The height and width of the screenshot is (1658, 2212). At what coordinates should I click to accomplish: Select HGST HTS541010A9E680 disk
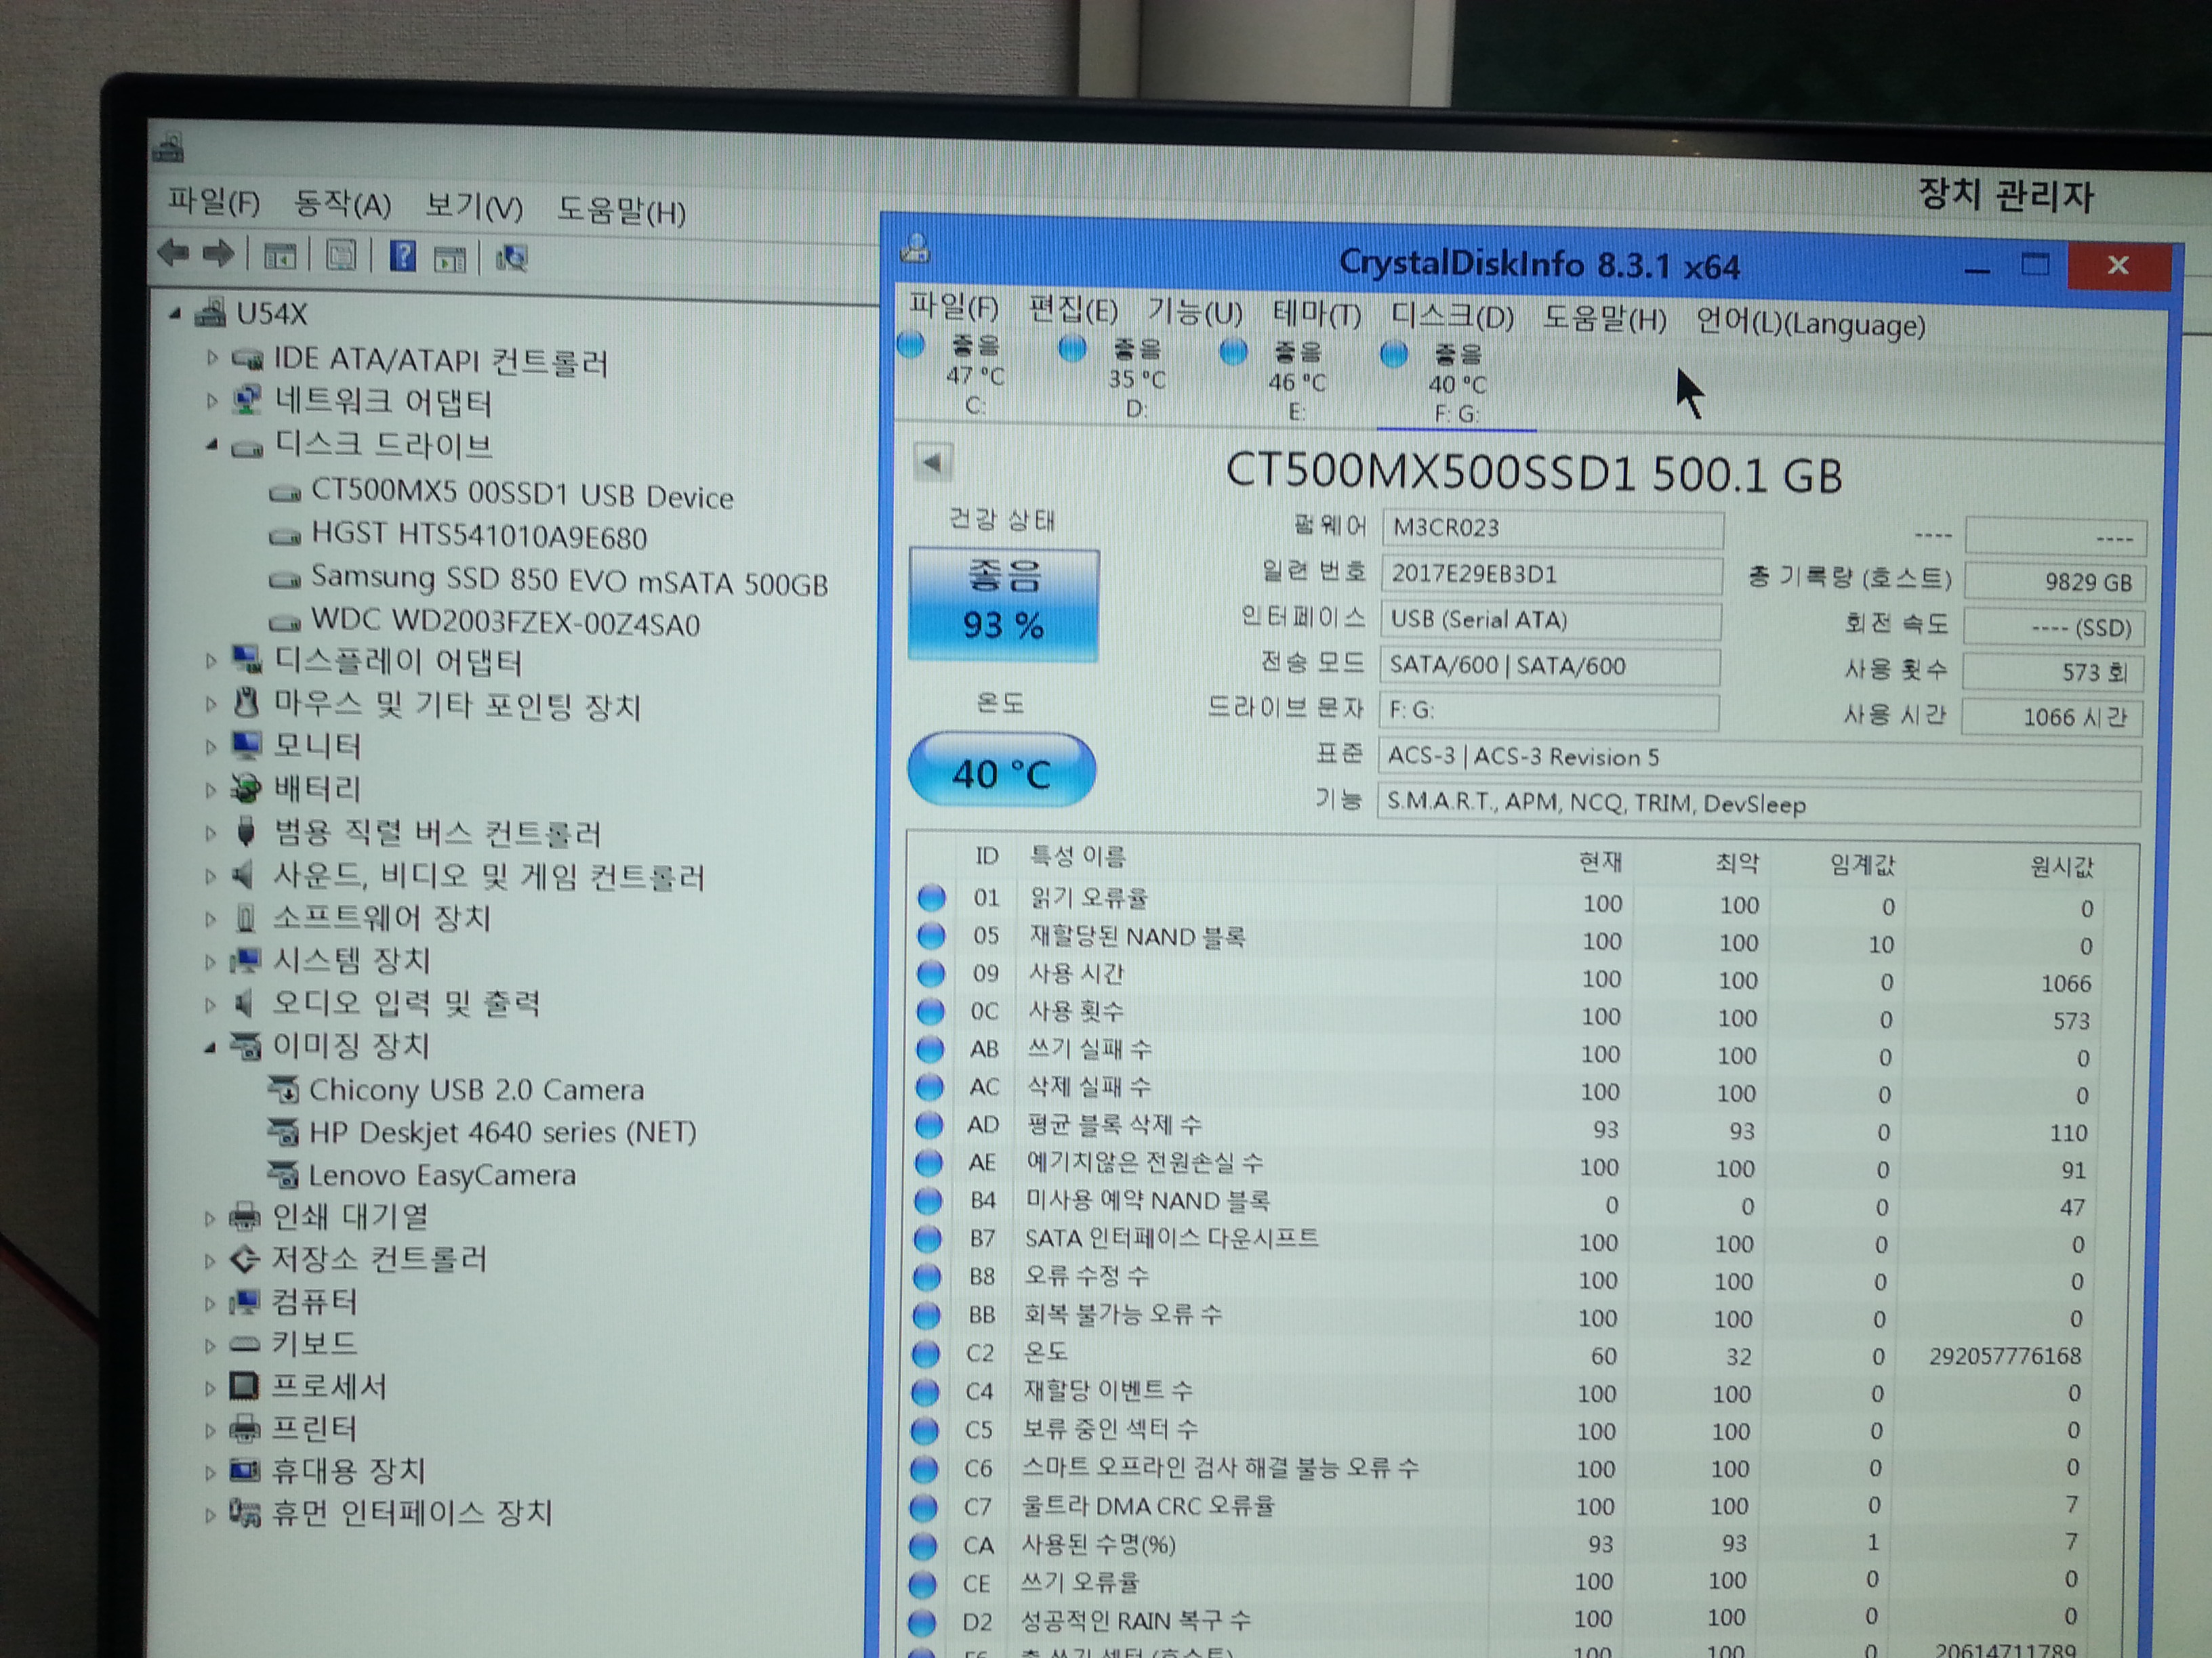[x=479, y=536]
